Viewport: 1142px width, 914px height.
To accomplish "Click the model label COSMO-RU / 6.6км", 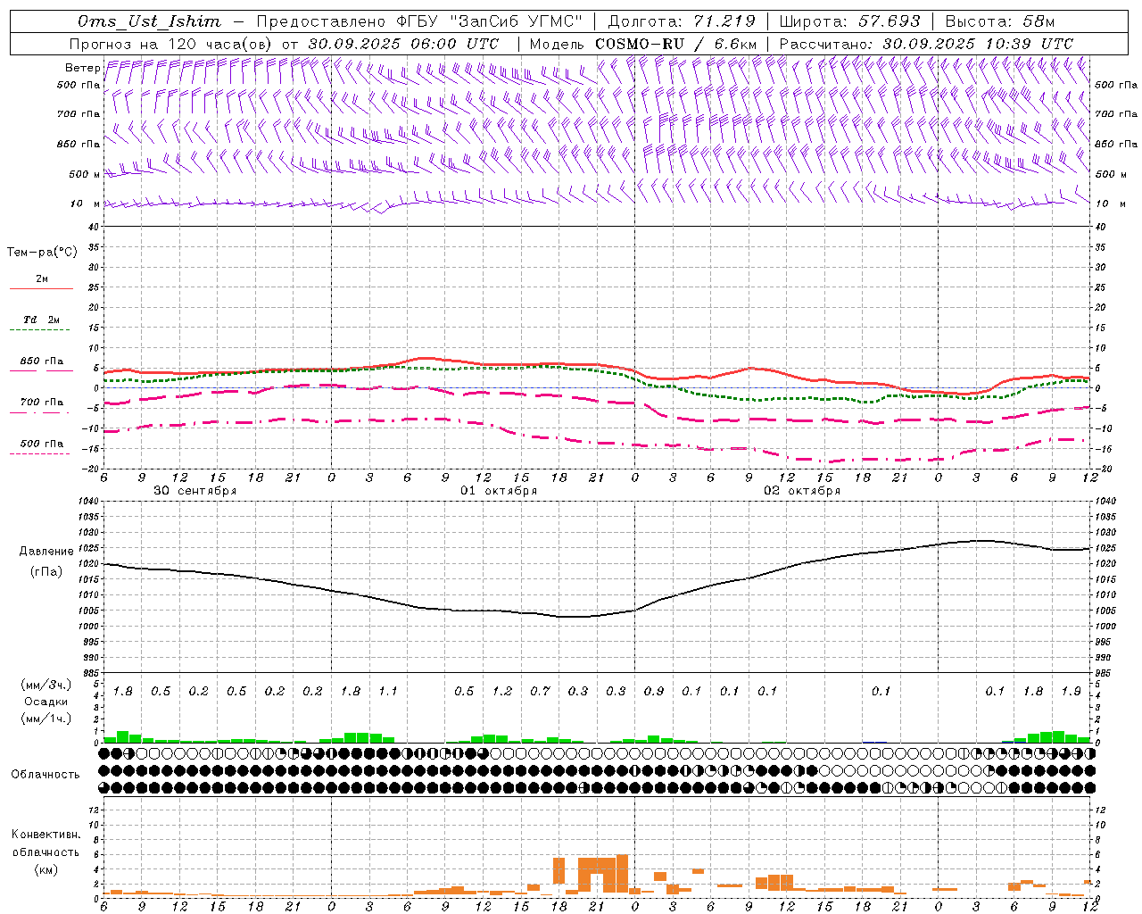I will click(x=675, y=44).
